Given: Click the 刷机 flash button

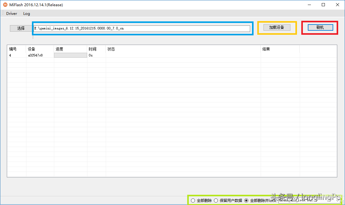Looking at the screenshot, I should coord(320,28).
